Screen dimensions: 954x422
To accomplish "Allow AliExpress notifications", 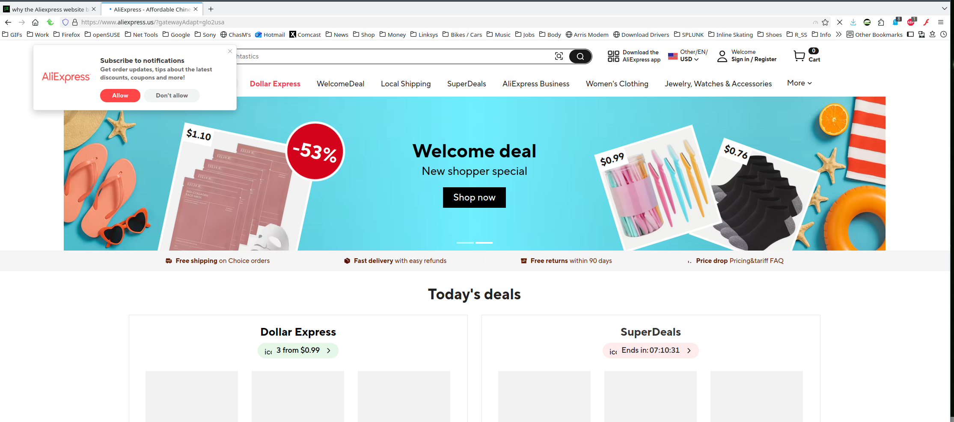I will click(120, 95).
